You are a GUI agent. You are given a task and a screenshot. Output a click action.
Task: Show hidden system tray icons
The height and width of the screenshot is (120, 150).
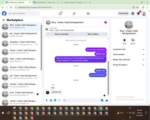tap(127, 113)
